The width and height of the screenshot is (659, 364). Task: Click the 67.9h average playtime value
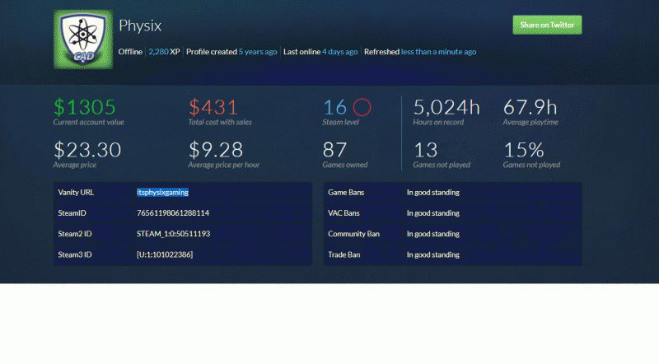coord(530,107)
